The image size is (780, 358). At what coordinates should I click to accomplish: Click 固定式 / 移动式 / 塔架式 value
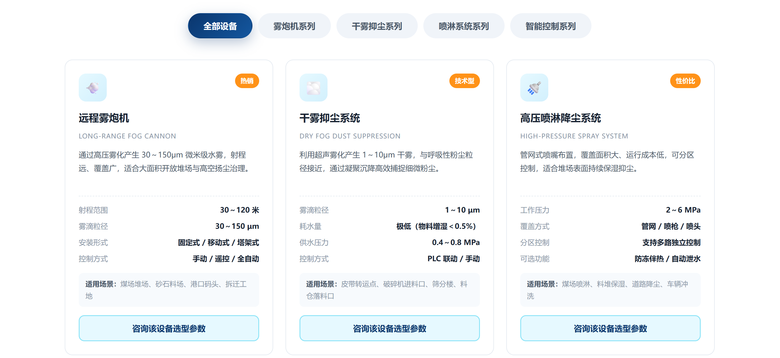218,242
